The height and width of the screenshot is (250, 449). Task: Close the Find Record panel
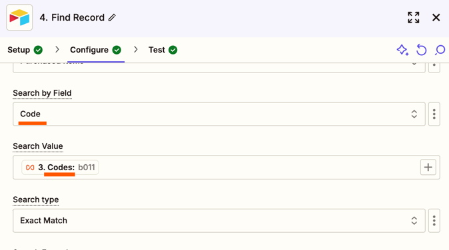(x=436, y=17)
